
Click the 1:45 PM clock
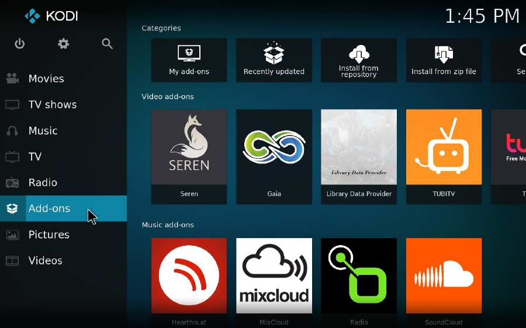click(x=482, y=16)
